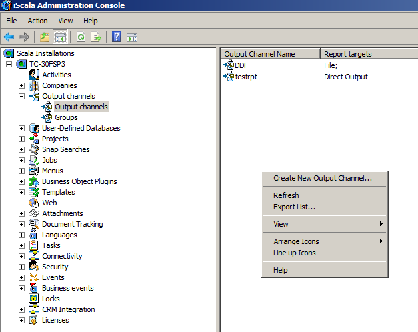Image resolution: width=418 pixels, height=332 pixels.
Task: Expand the Menus tree node
Action: tap(21, 171)
